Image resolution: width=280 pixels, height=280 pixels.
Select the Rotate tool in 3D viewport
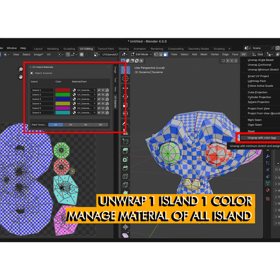(125, 97)
